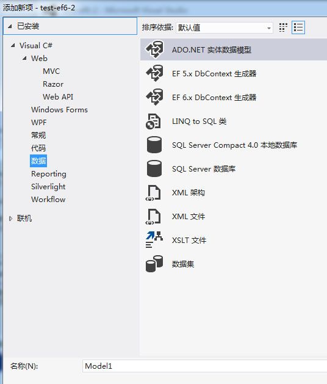
Task: Choose XML 文件 text
Action: [189, 216]
